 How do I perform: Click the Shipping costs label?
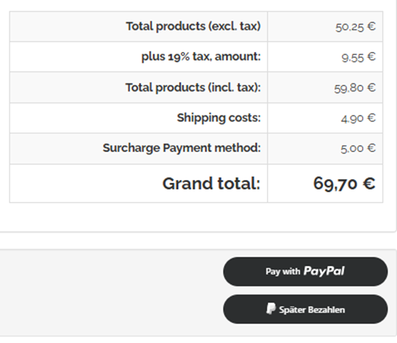219,118
